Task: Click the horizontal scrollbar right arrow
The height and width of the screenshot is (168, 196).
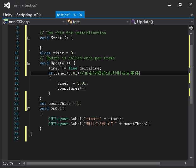Action: [186, 163]
